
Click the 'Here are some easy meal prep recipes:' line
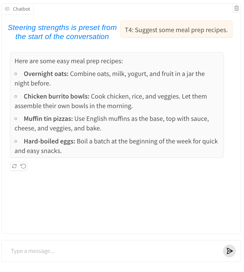pyautogui.click(x=69, y=61)
